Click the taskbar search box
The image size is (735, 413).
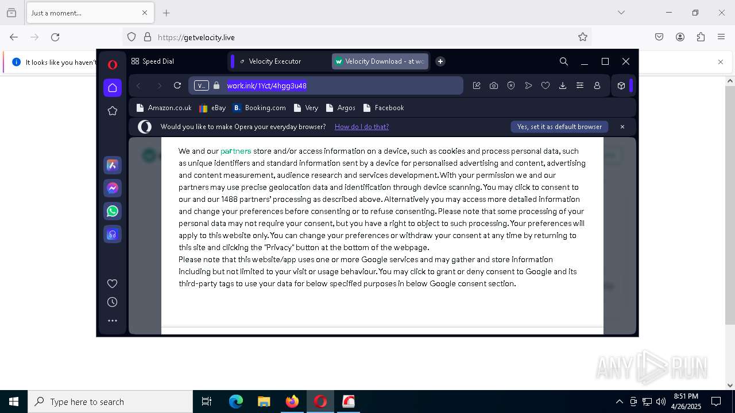pos(110,402)
